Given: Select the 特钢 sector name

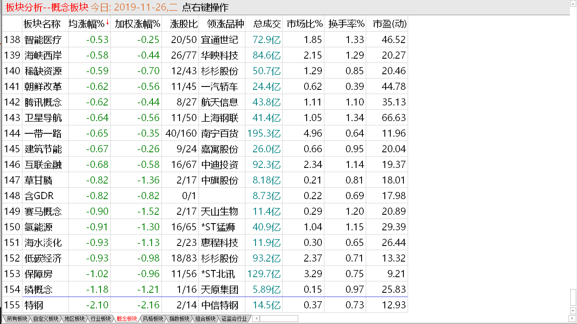Looking at the screenshot, I should coord(34,305).
